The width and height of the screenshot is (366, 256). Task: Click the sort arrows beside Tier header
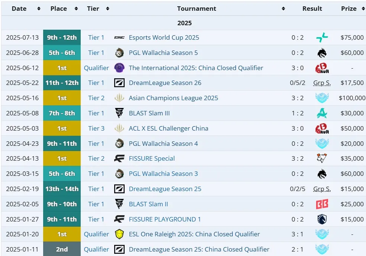point(107,9)
